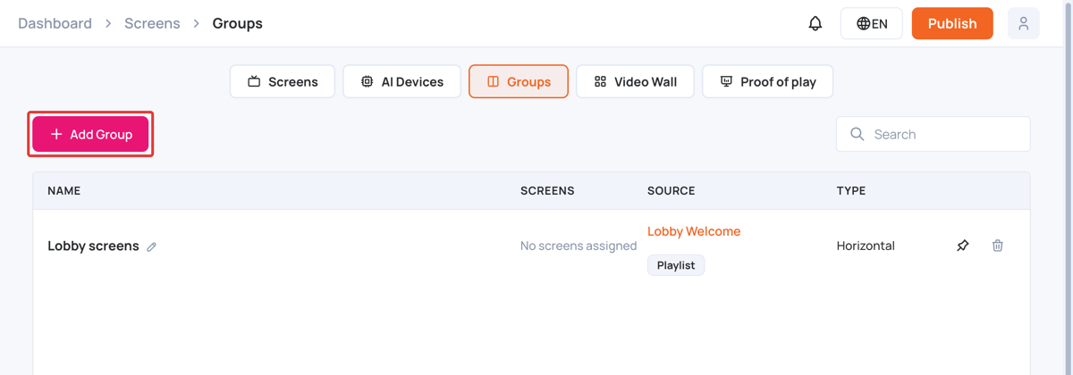Open the EN language selector
This screenshot has height=375, width=1073.
coord(872,23)
